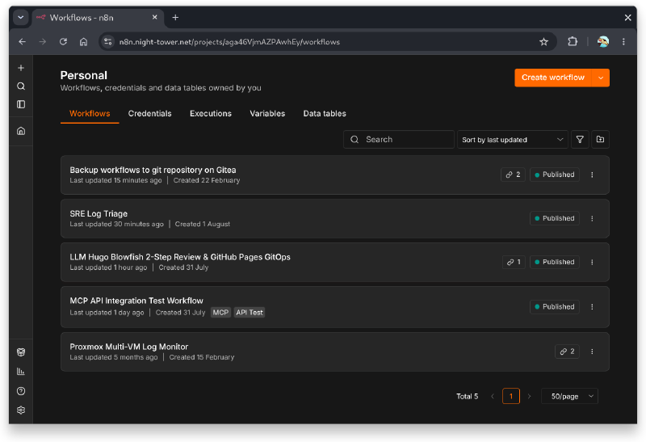Click the MCP tag

220,313
